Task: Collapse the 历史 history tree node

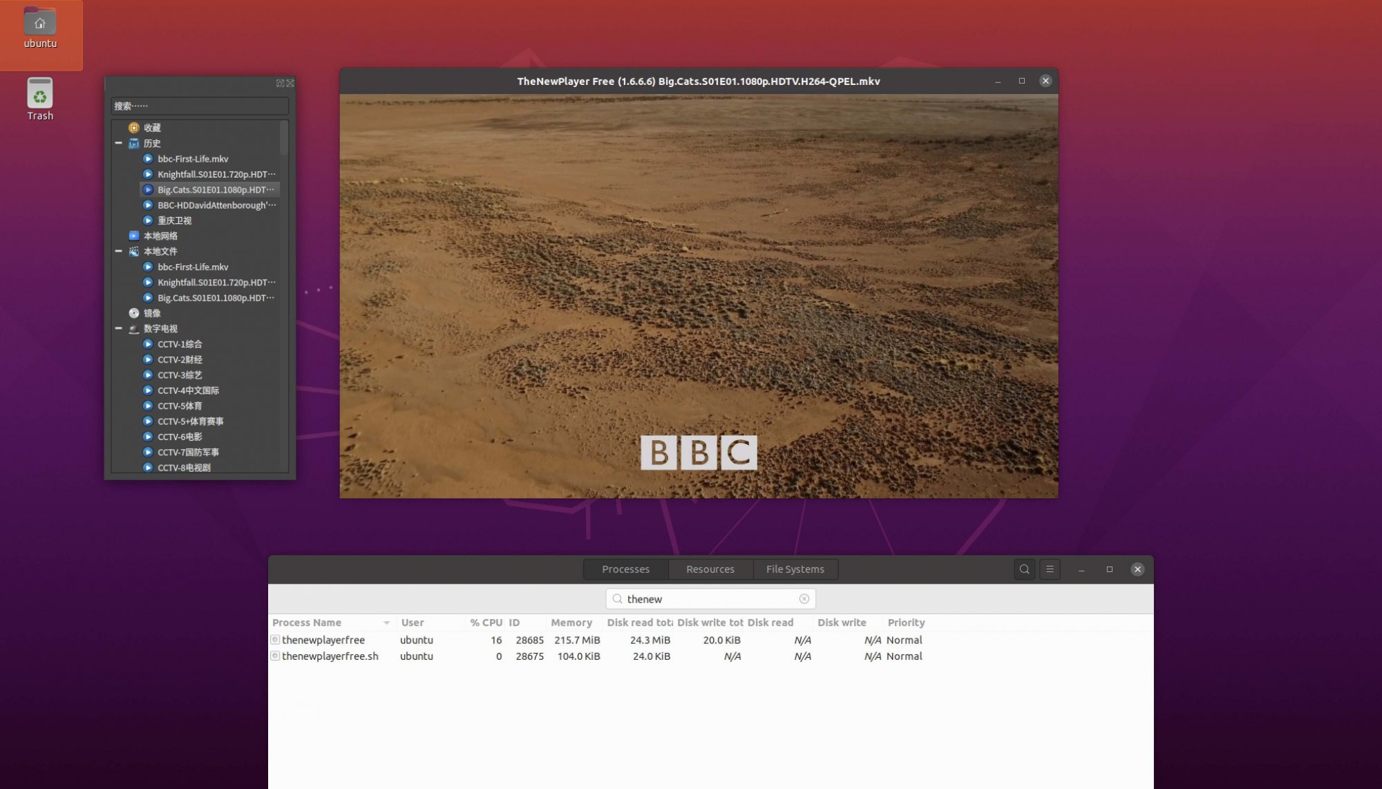Action: [x=119, y=144]
